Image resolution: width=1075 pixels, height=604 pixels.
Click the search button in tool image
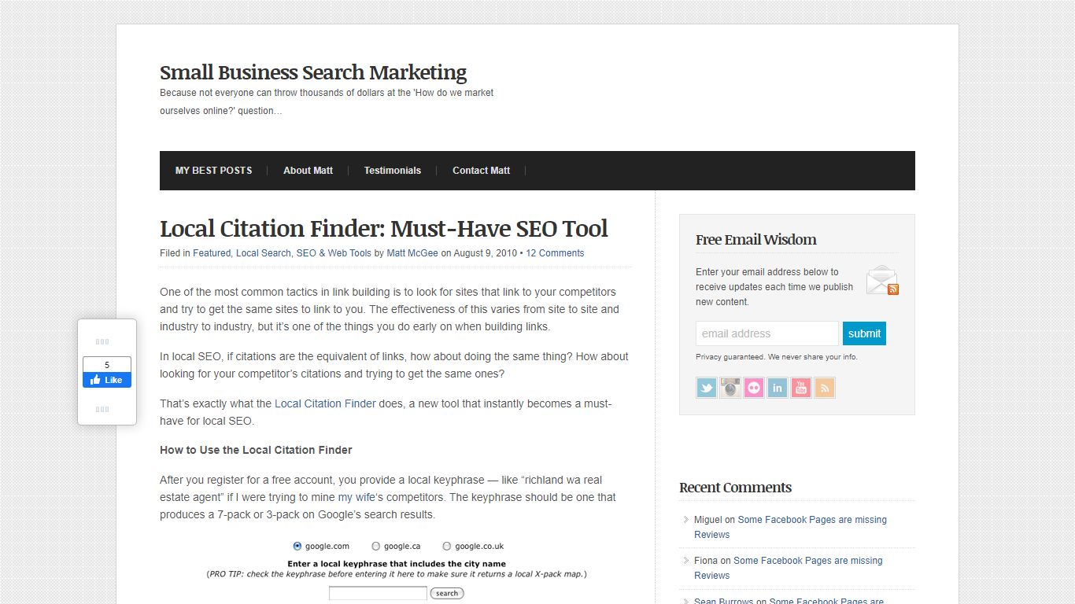tap(447, 593)
